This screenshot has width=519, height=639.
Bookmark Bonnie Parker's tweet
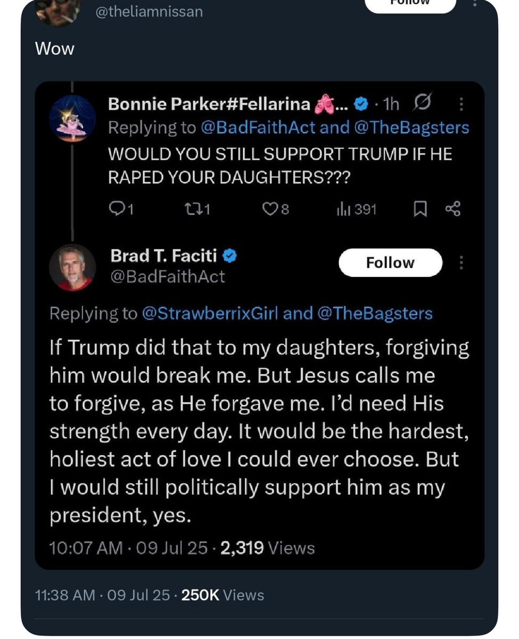click(421, 210)
